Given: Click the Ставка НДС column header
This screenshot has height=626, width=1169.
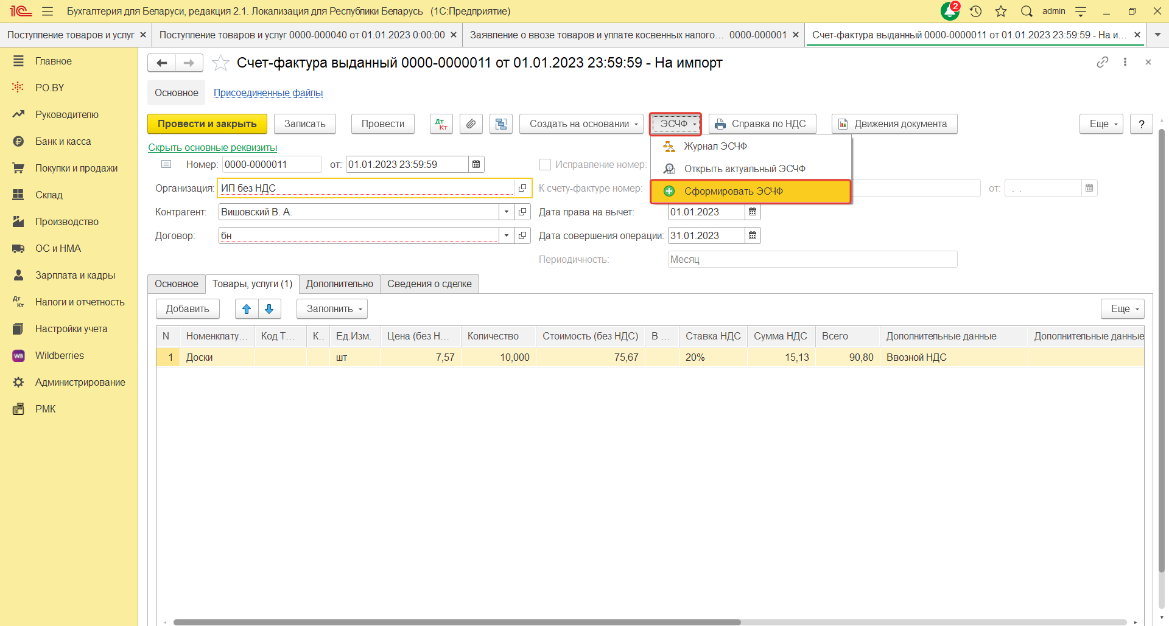Looking at the screenshot, I should pos(713,336).
